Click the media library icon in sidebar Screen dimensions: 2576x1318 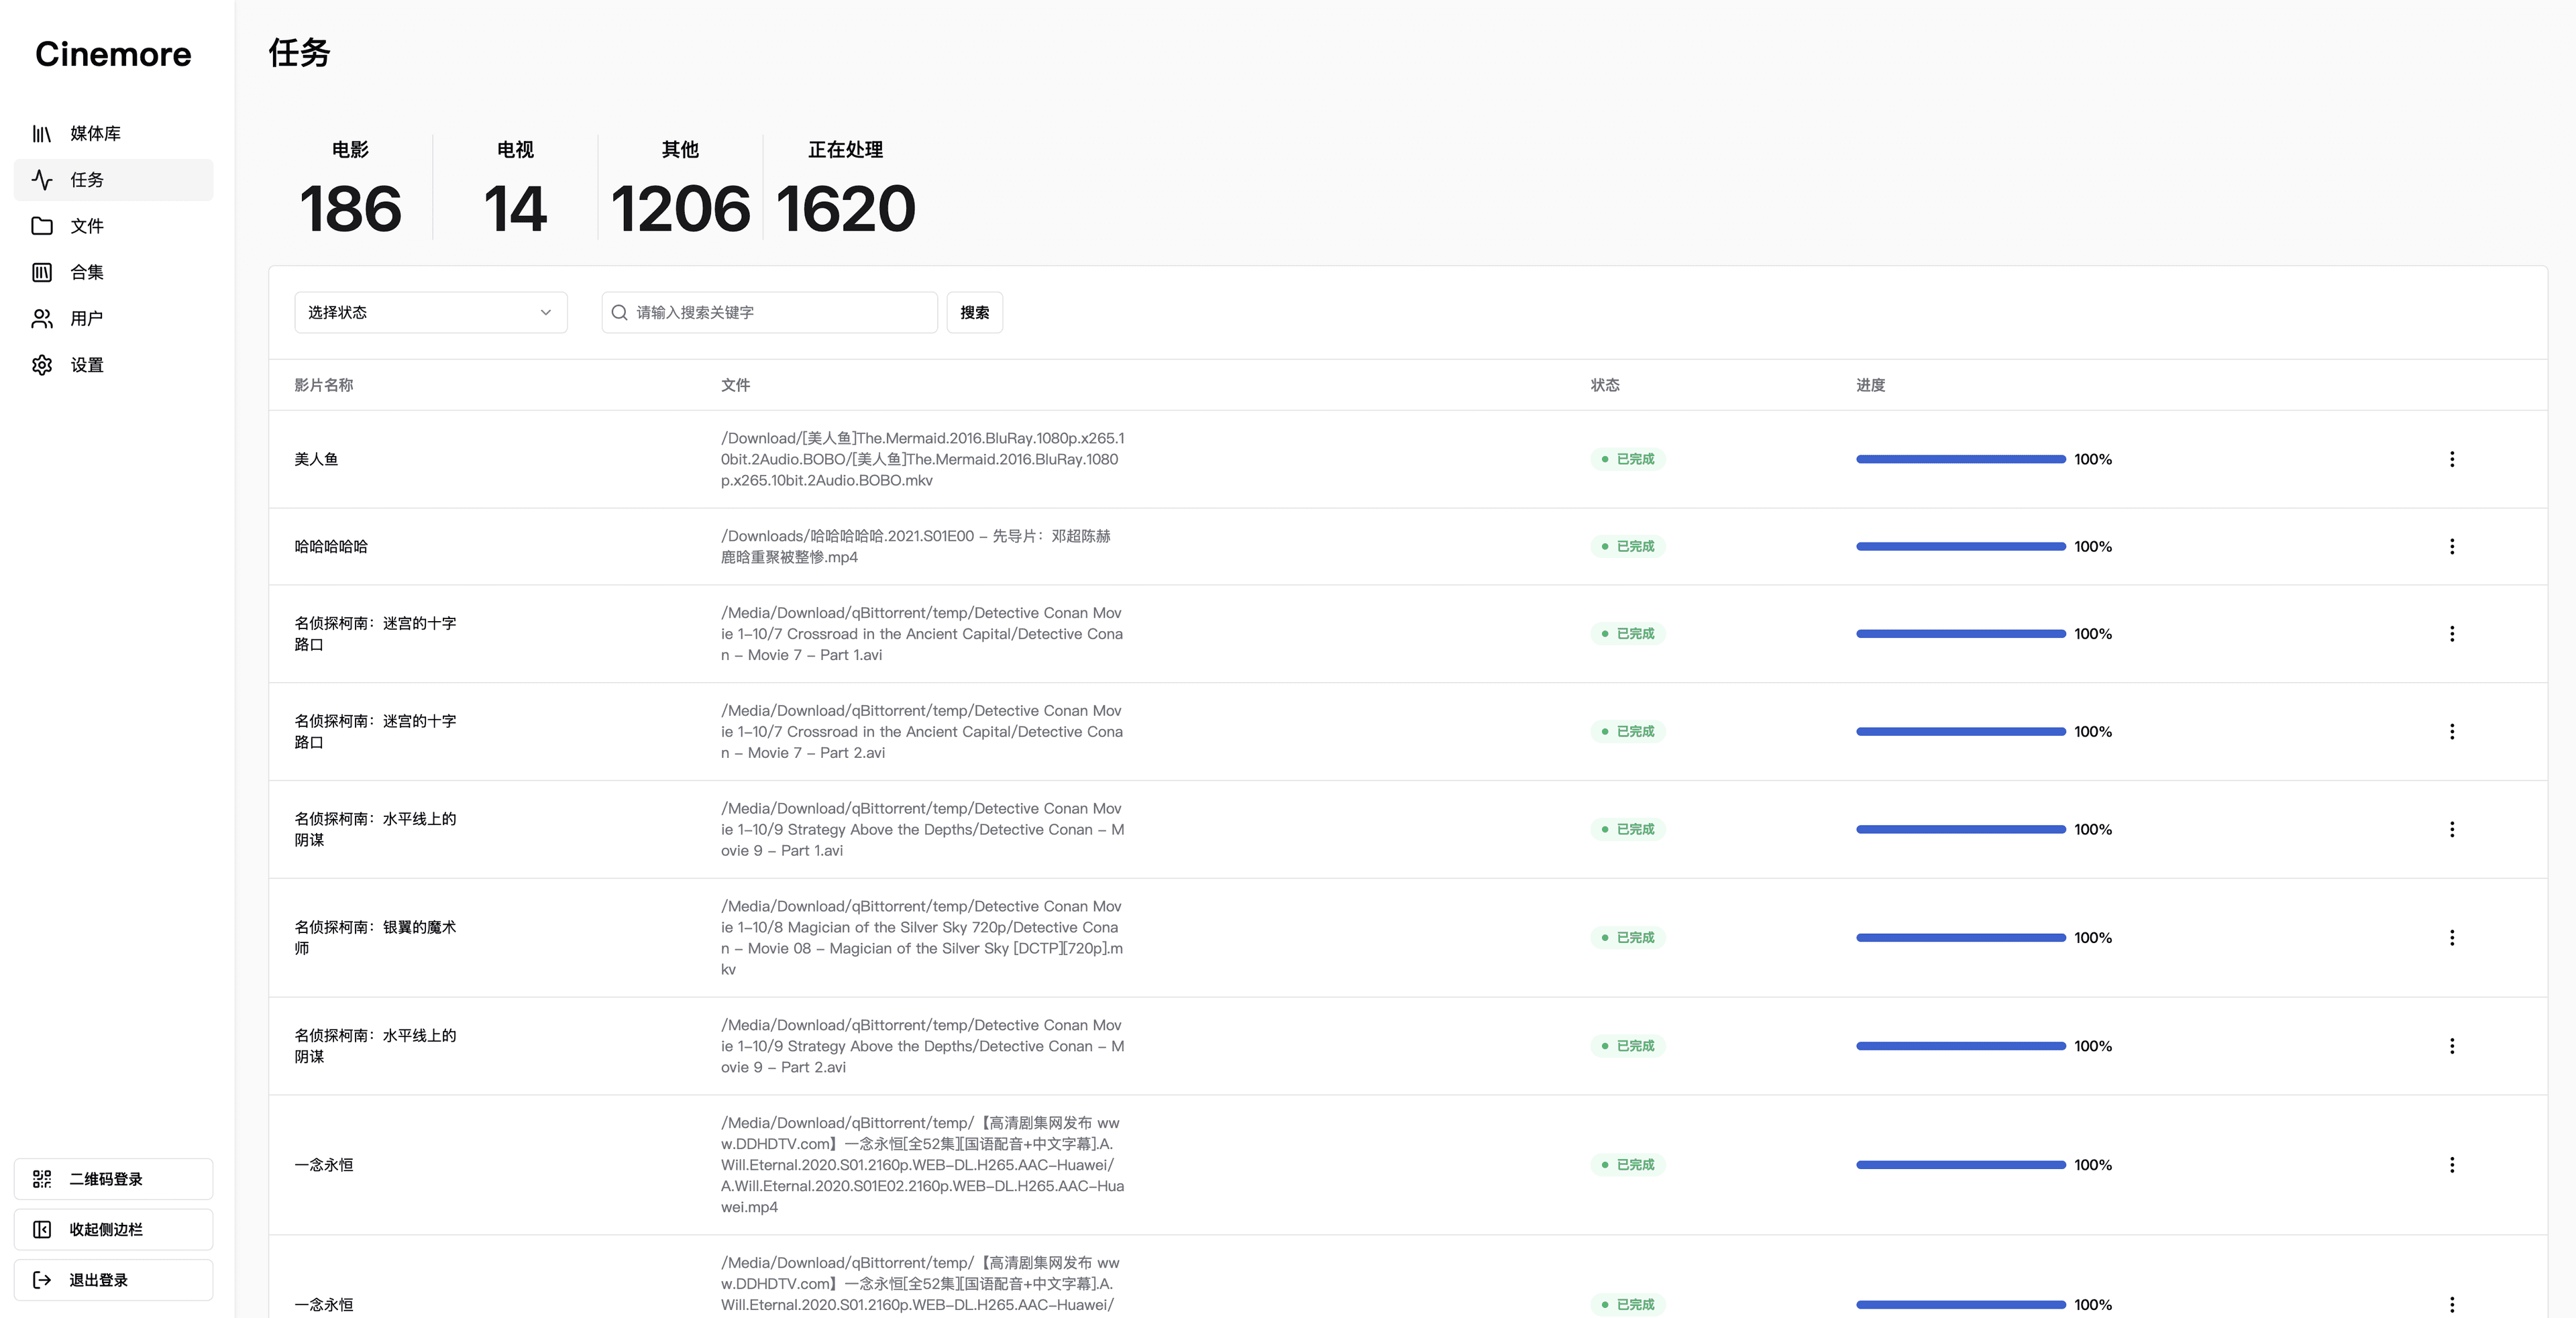pos(42,134)
